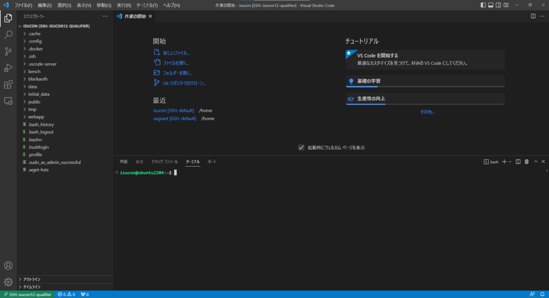Close the 作業の開始 tab
Viewport: 549px width, 298px height.
(150, 16)
